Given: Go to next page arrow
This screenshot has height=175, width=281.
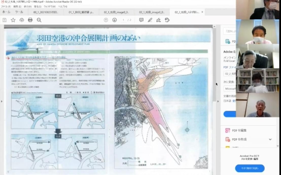Looking at the screenshot, I should tap(115, 20).
